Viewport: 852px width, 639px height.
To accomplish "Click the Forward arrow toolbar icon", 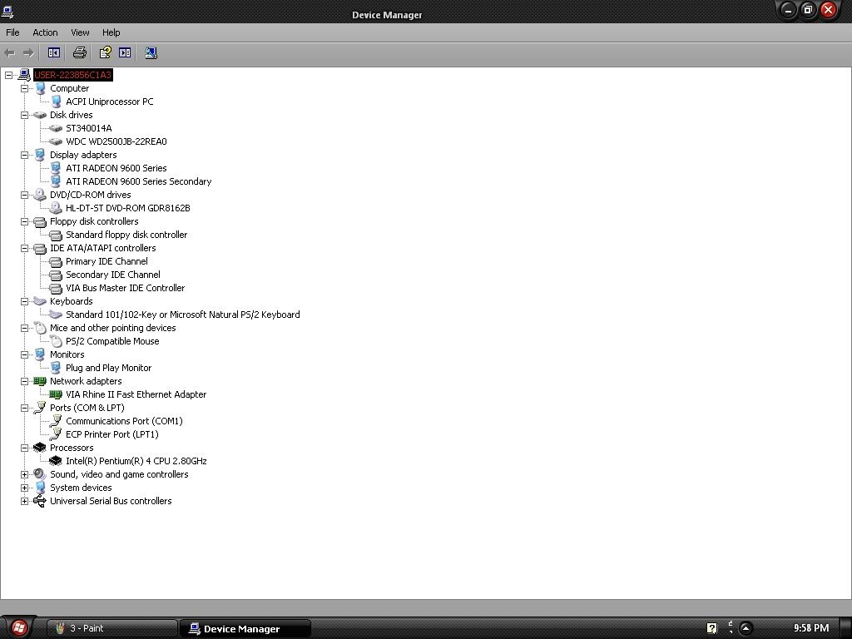I will coord(27,52).
